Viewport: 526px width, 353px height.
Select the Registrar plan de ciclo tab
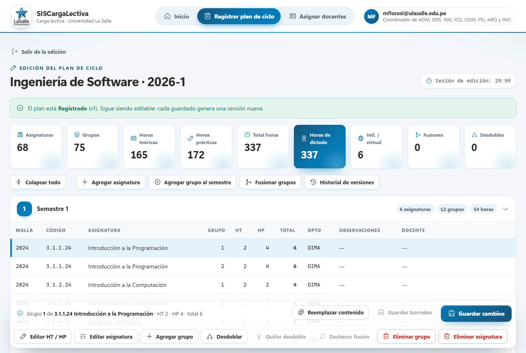[x=239, y=16]
